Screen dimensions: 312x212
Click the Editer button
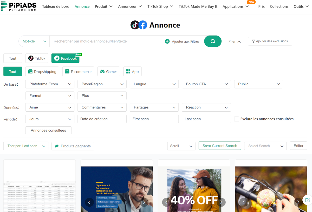point(298,146)
